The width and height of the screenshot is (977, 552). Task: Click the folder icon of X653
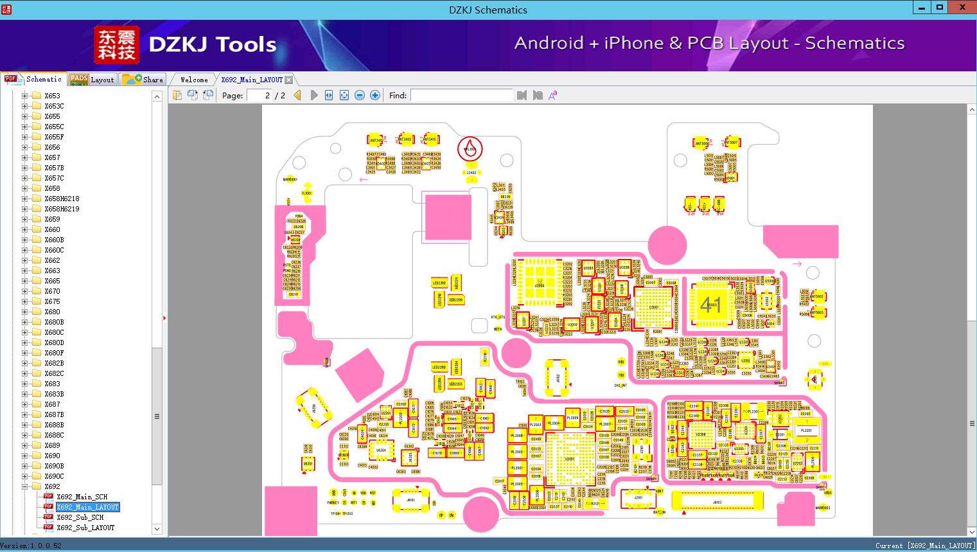[37, 96]
